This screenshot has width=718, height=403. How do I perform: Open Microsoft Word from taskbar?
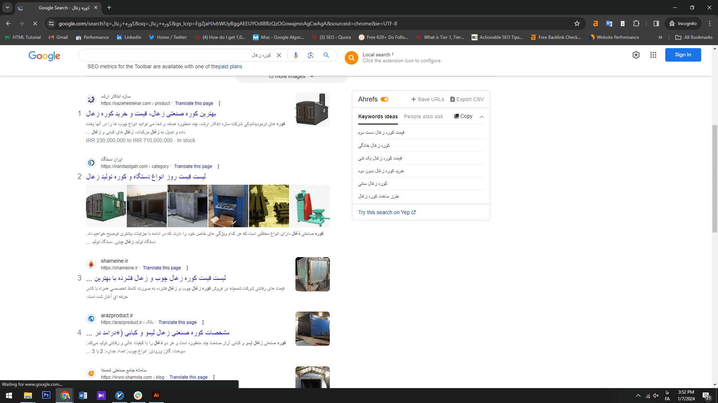tap(83, 396)
